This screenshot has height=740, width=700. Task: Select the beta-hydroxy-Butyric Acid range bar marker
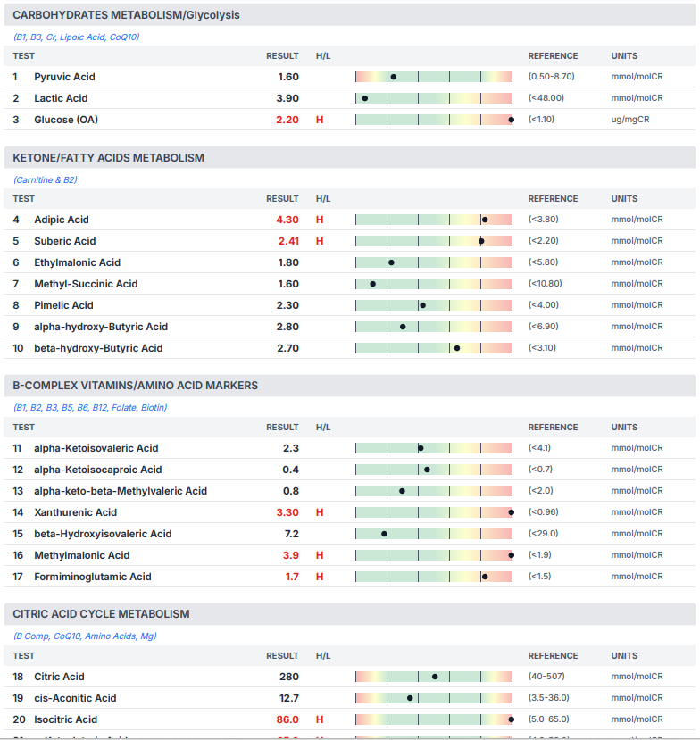(456, 348)
